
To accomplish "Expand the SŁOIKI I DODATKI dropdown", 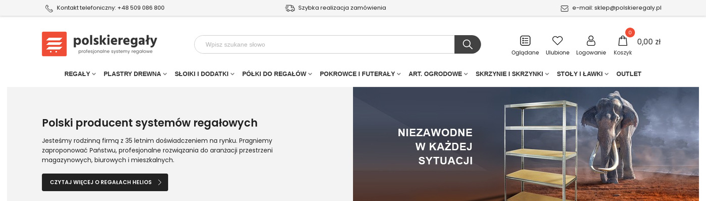I will [x=204, y=74].
